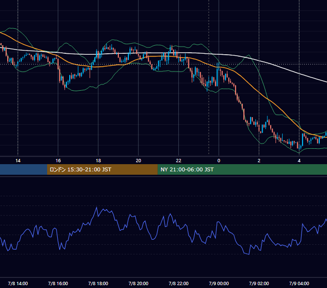
Task: Click the 7/8 16:00 indicator axis label
Action: [x=58, y=284]
